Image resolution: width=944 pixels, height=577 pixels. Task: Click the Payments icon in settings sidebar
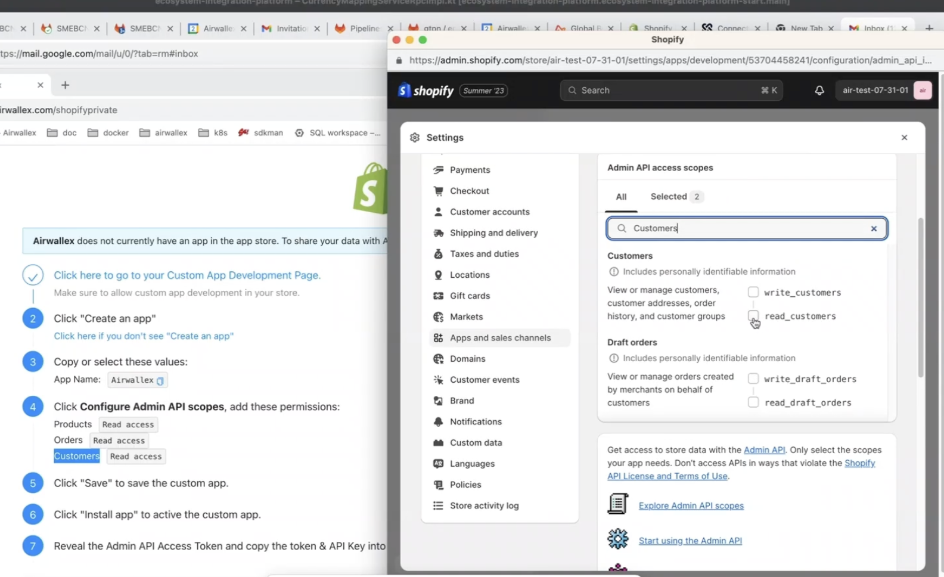coord(438,170)
